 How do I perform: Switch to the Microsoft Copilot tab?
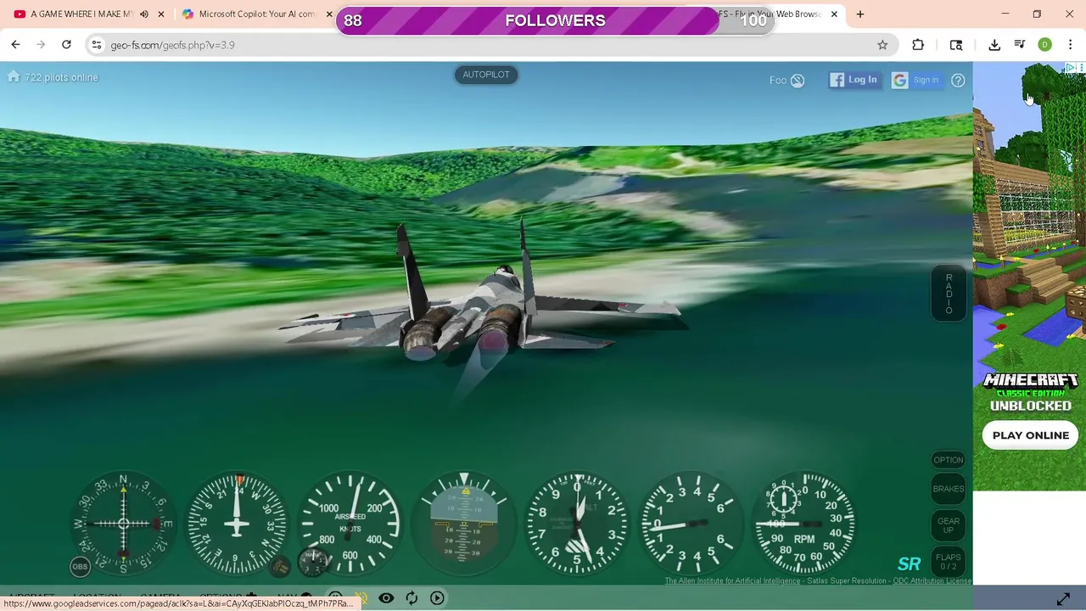tap(256, 14)
